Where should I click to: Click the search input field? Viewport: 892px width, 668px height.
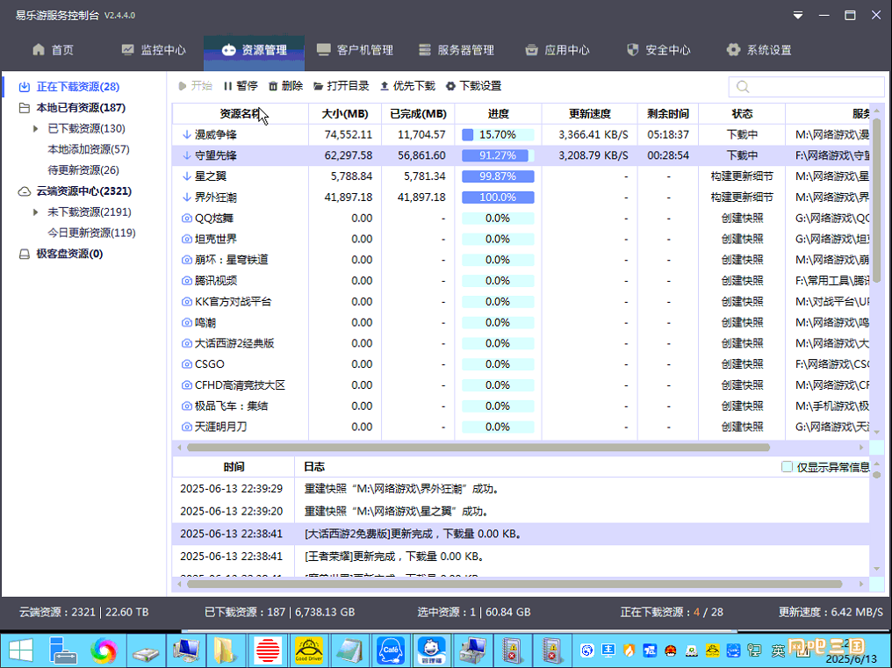807,87
